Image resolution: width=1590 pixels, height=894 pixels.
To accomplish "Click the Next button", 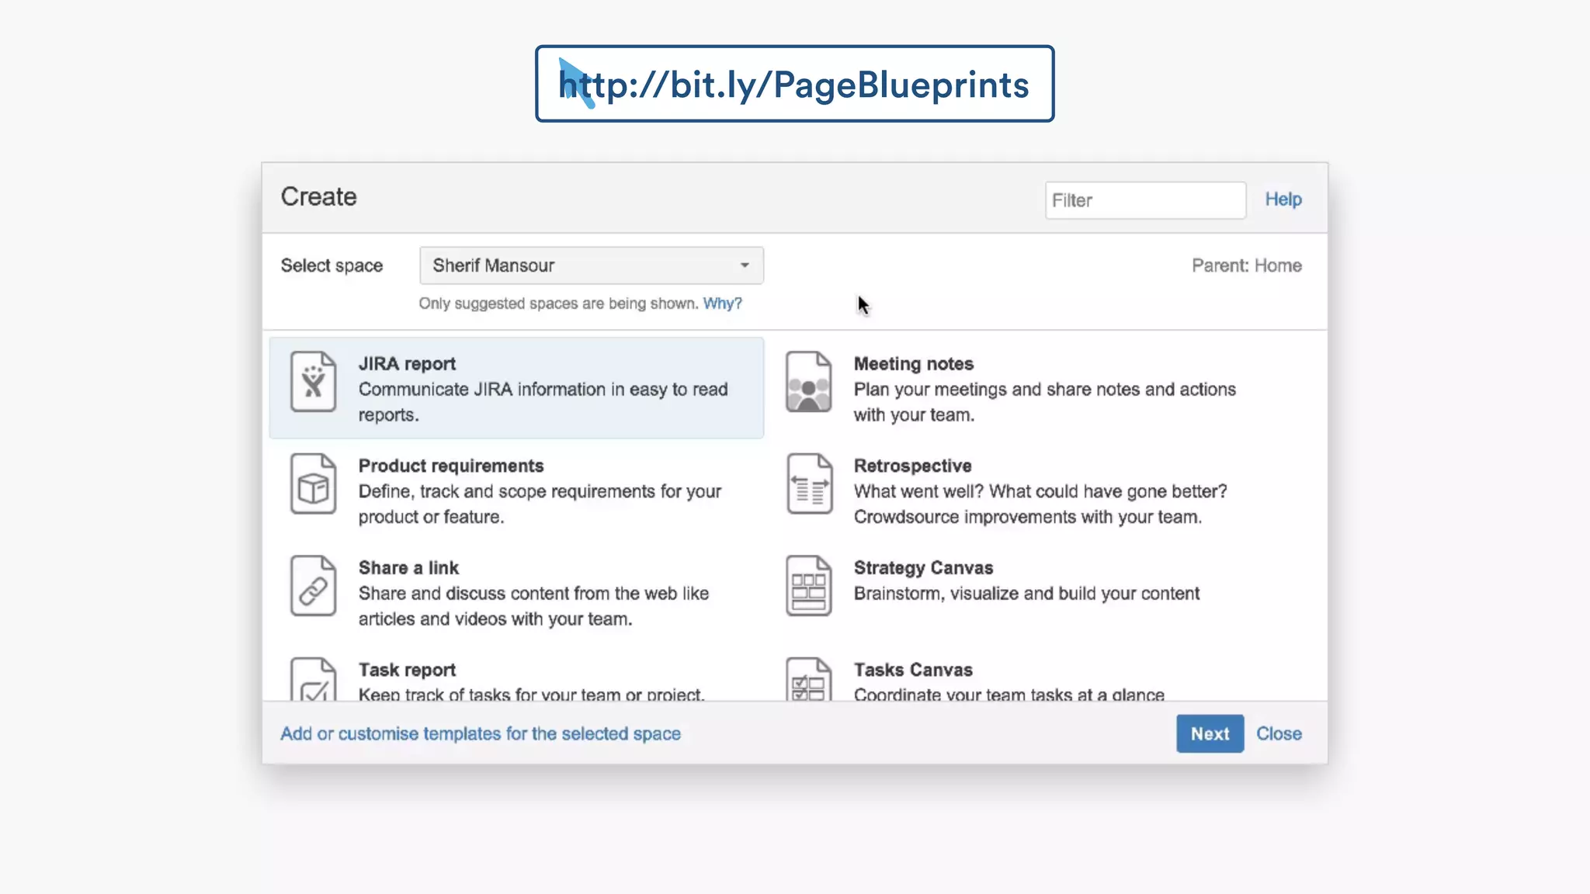I will coord(1210,733).
